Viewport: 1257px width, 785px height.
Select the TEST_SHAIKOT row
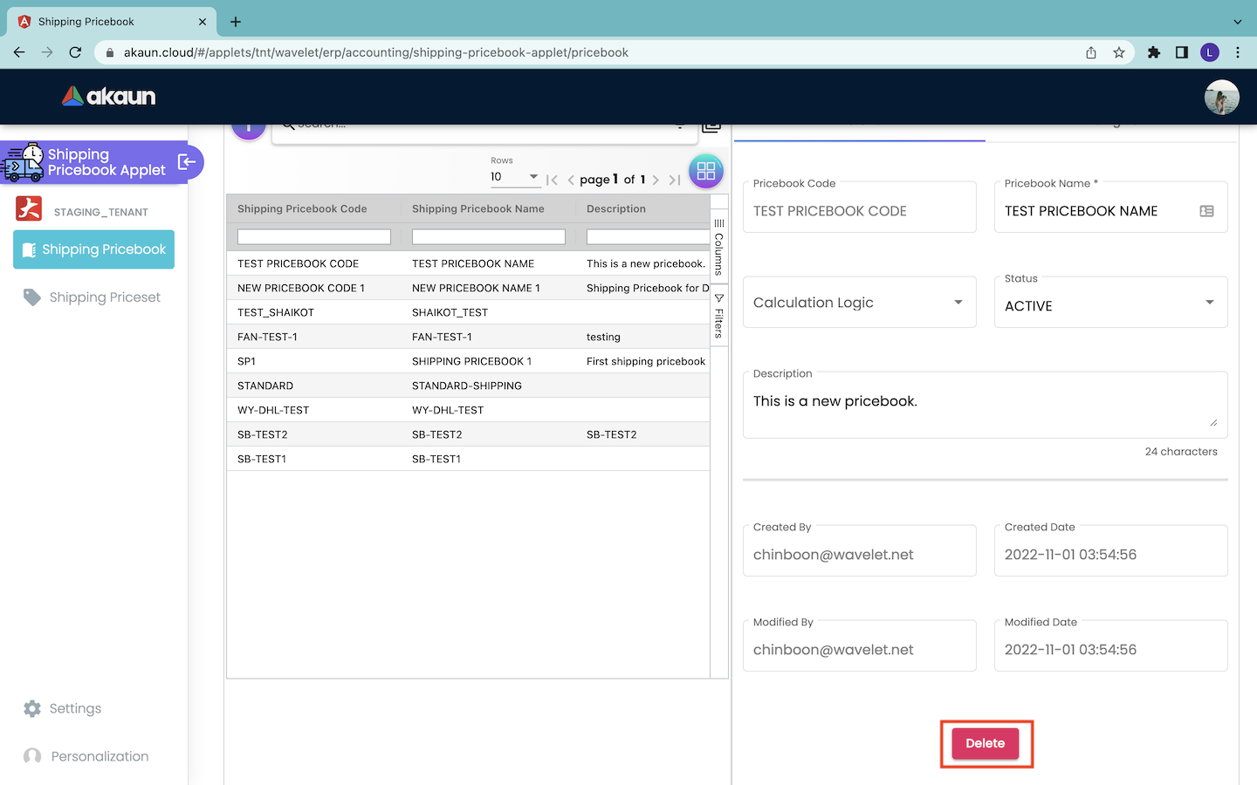click(468, 312)
